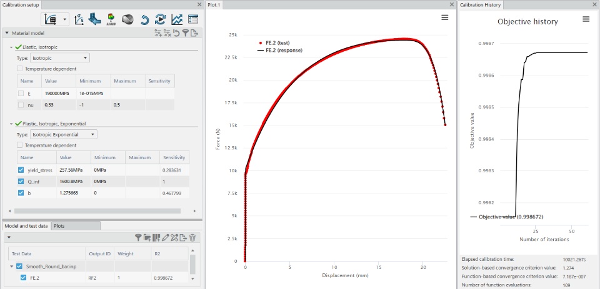The height and width of the screenshot is (289, 600).
Task: Run calibration with the play-cycle icon
Action: pos(160,19)
